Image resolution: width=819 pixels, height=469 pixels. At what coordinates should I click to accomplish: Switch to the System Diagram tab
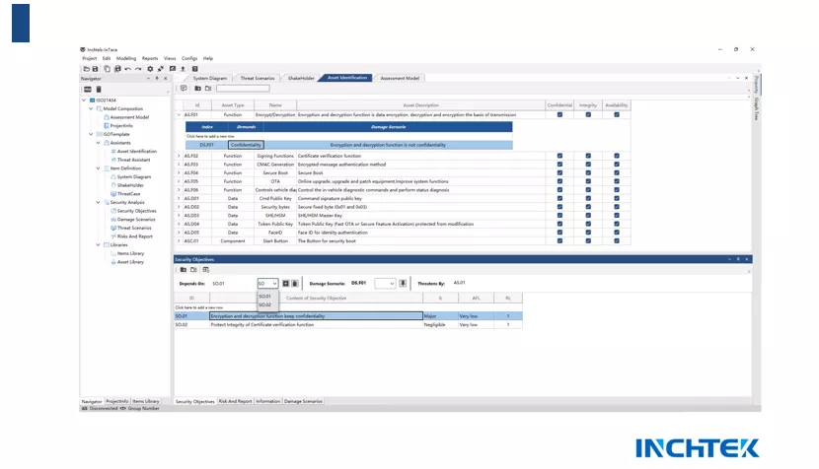point(210,78)
